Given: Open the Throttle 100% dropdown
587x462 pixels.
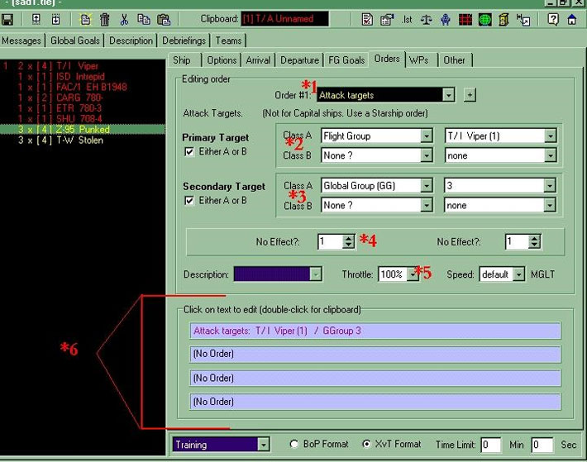Looking at the screenshot, I should pyautogui.click(x=413, y=274).
